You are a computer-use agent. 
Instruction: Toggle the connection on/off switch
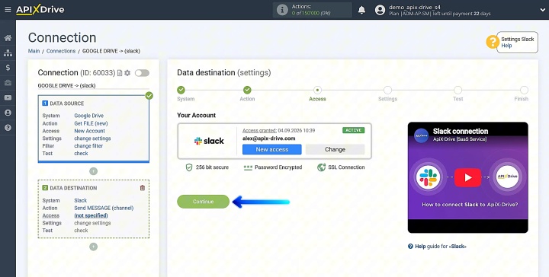[142, 72]
